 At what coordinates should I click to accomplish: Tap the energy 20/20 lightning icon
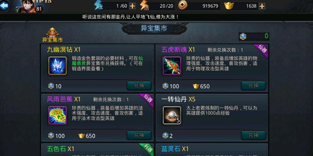pyautogui.click(x=144, y=5)
